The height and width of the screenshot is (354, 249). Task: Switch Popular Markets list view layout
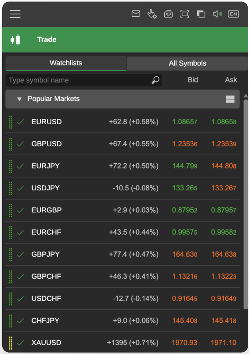point(230,99)
